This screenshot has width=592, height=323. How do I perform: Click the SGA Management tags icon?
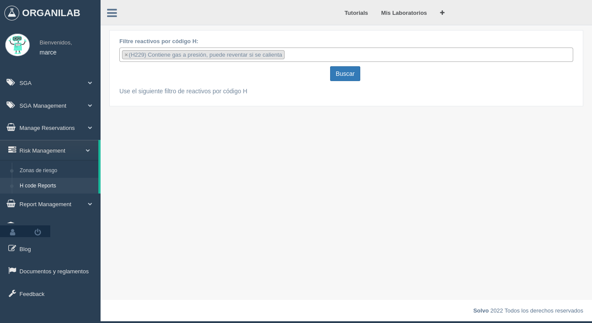(x=10, y=105)
